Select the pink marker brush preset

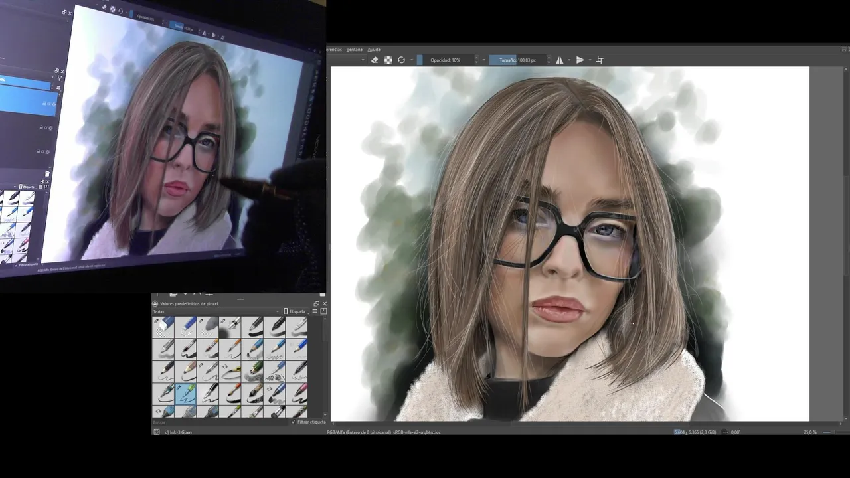[x=297, y=394]
